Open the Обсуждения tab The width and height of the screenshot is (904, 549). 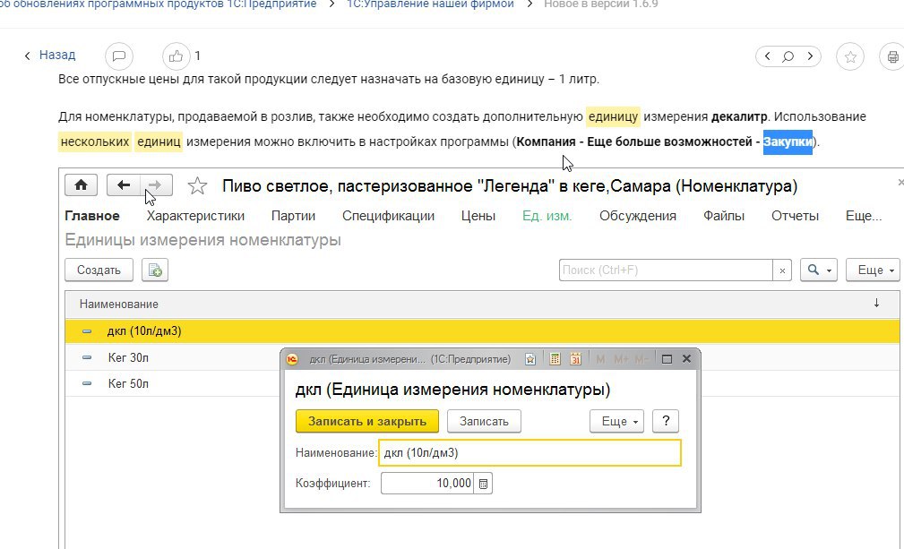[x=638, y=216]
